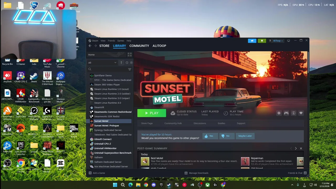Navigate forward with the Steam forward arrow

tap(95, 46)
